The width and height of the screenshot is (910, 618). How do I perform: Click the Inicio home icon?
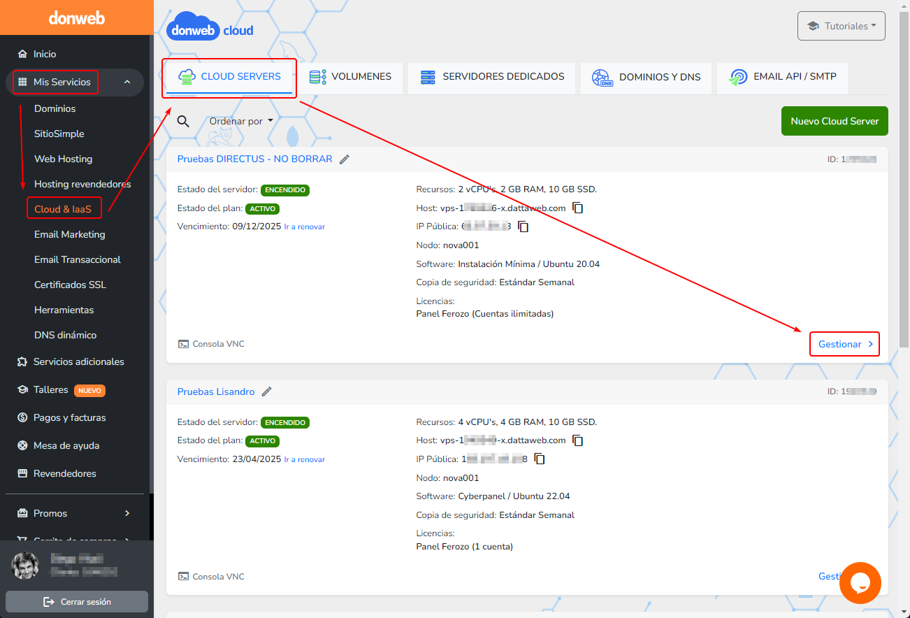tap(22, 54)
